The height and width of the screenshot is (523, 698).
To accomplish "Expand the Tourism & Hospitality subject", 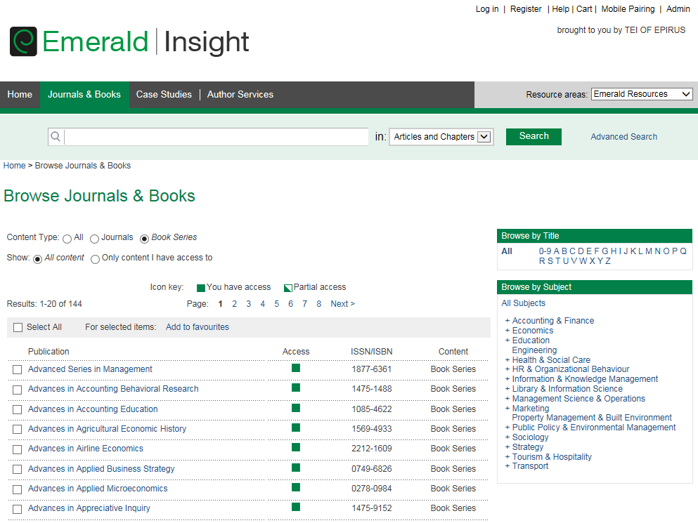I will pos(508,457).
